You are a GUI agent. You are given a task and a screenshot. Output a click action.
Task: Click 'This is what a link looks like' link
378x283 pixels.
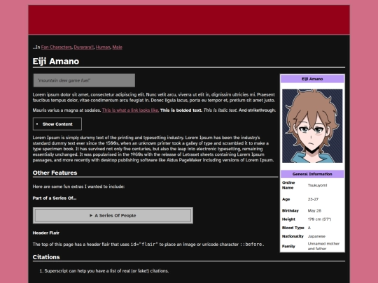130,110
